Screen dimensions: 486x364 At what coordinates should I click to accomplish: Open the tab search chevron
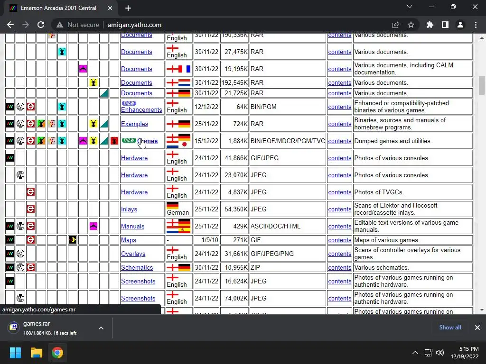(x=410, y=7)
